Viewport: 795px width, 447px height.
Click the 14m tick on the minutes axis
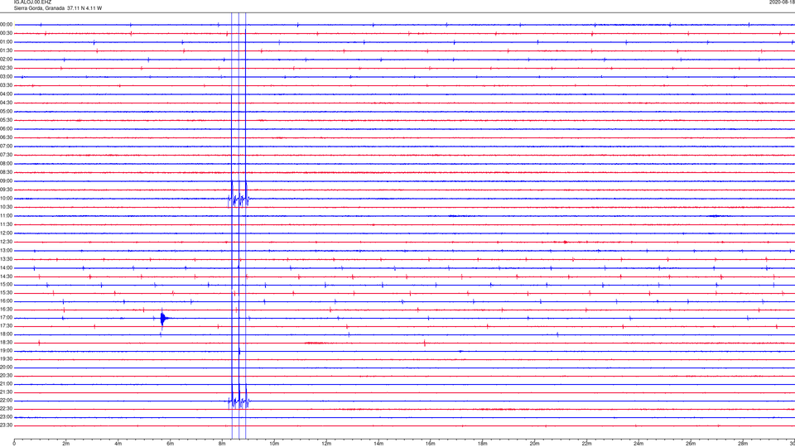[378, 444]
